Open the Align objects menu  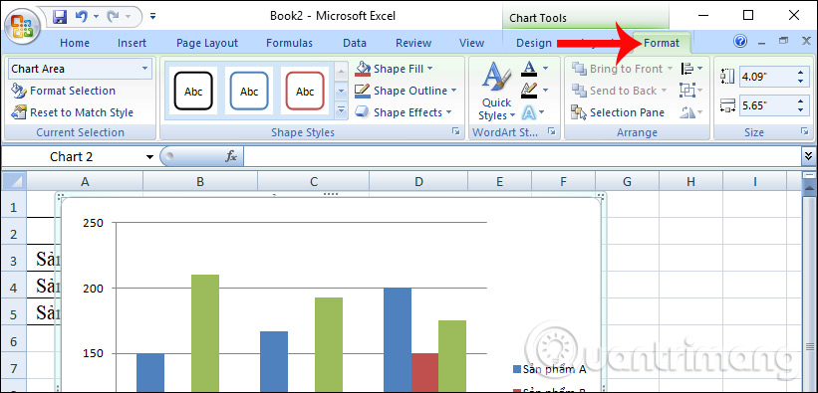pos(691,69)
